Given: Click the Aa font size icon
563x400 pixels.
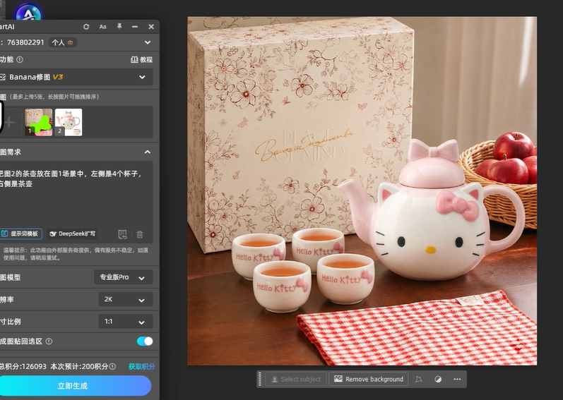Looking at the screenshot, I should coord(102,27).
